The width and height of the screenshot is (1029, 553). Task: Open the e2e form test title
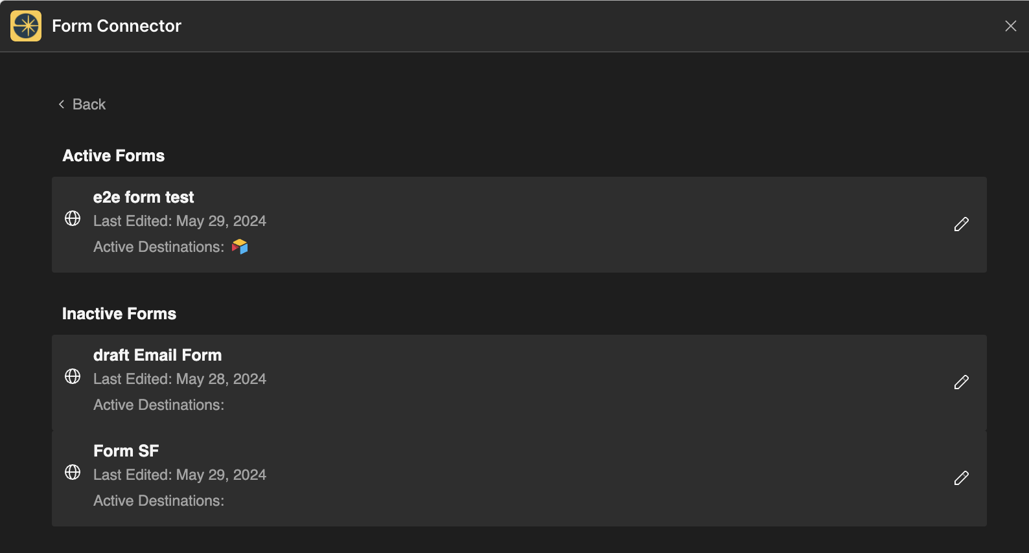click(143, 197)
